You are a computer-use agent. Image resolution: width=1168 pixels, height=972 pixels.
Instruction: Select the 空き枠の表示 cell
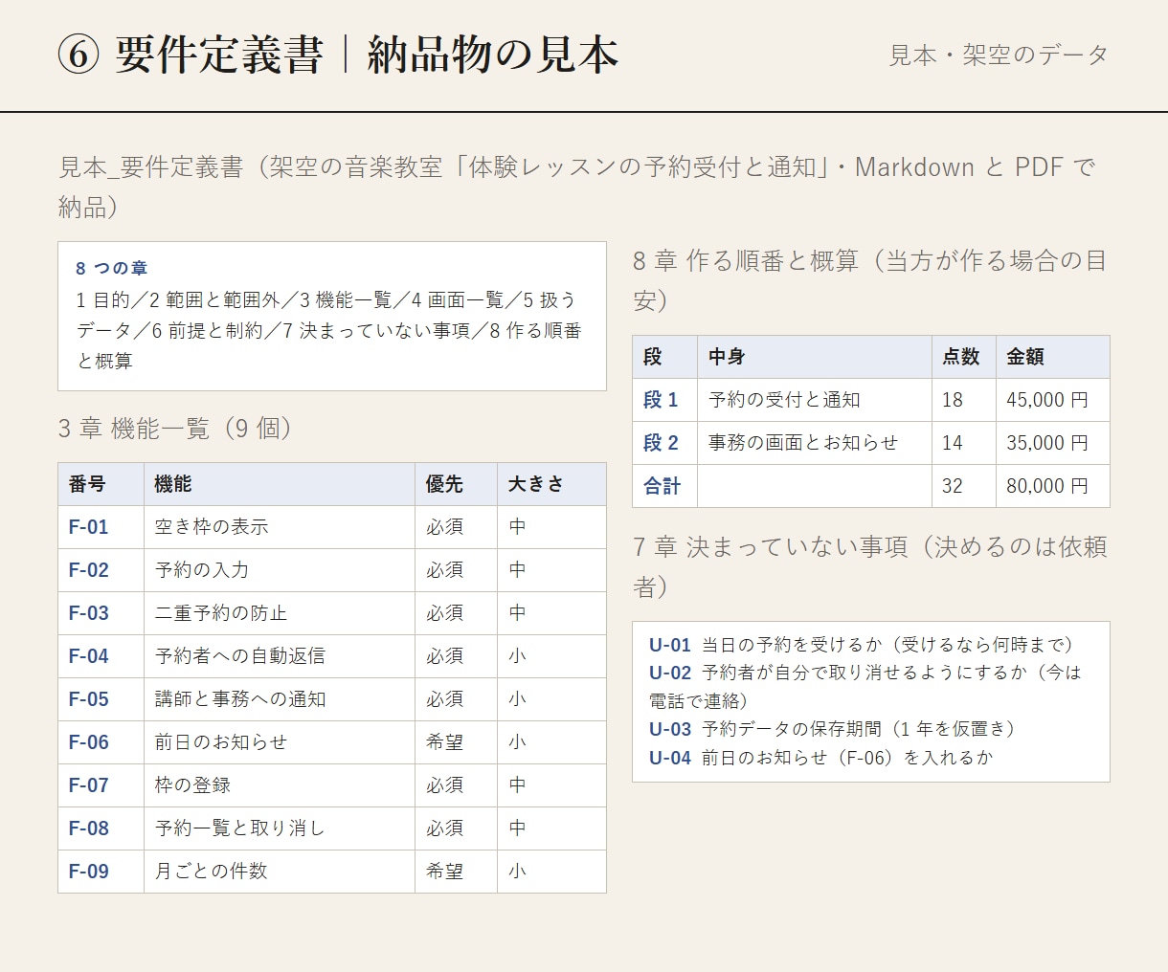(280, 527)
